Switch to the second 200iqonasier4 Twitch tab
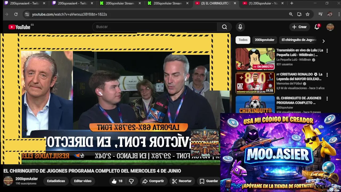Screen dimensions: 341x192 point(72,3)
